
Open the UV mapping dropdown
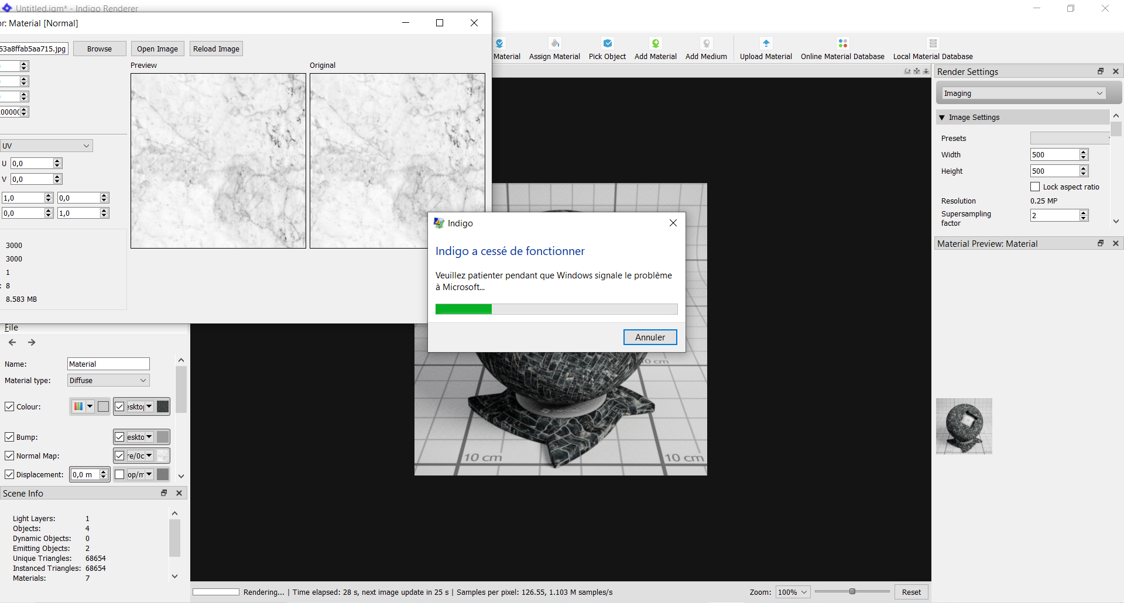pyautogui.click(x=46, y=146)
